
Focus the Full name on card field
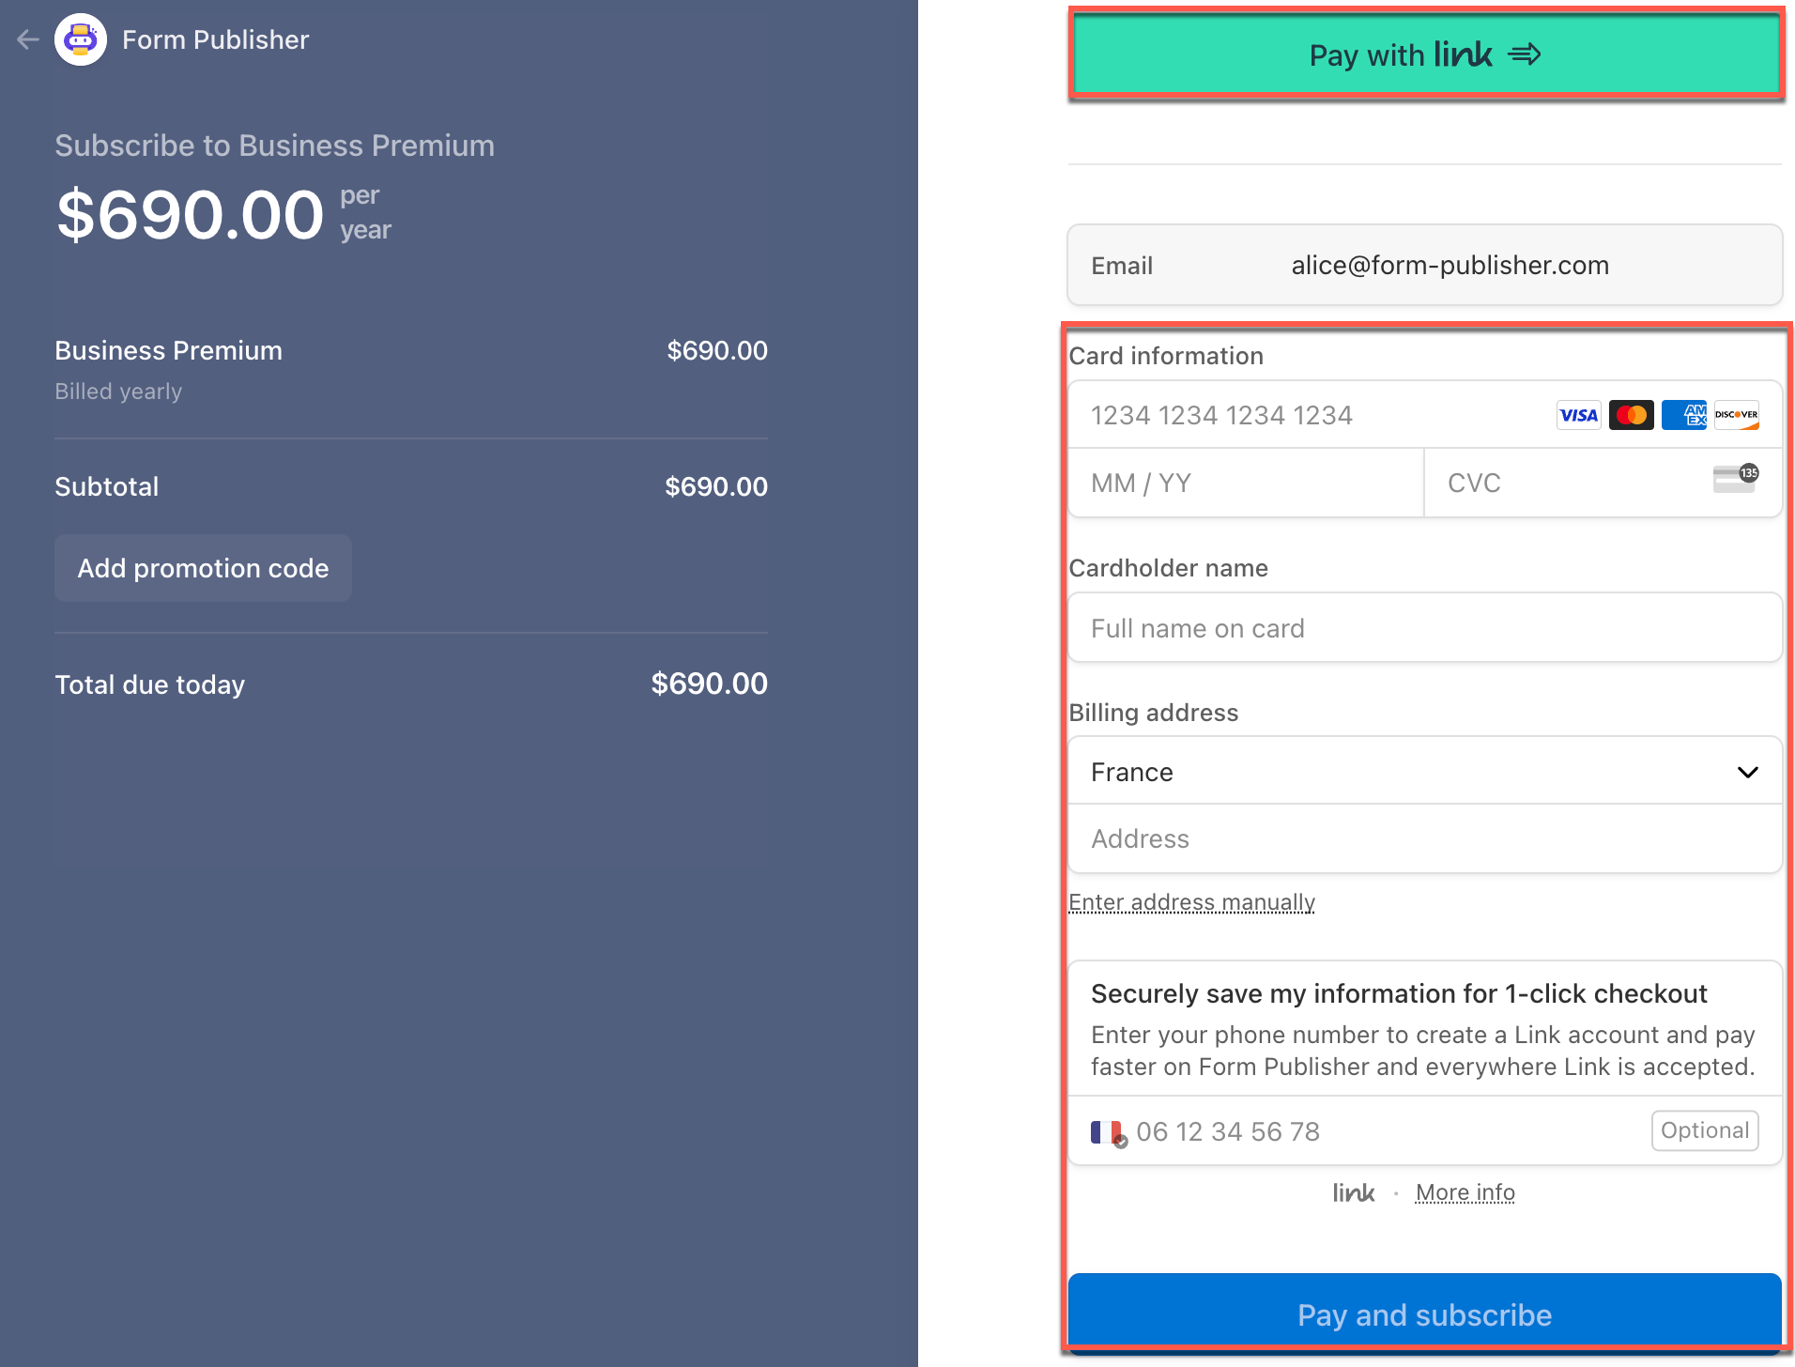click(x=1425, y=627)
